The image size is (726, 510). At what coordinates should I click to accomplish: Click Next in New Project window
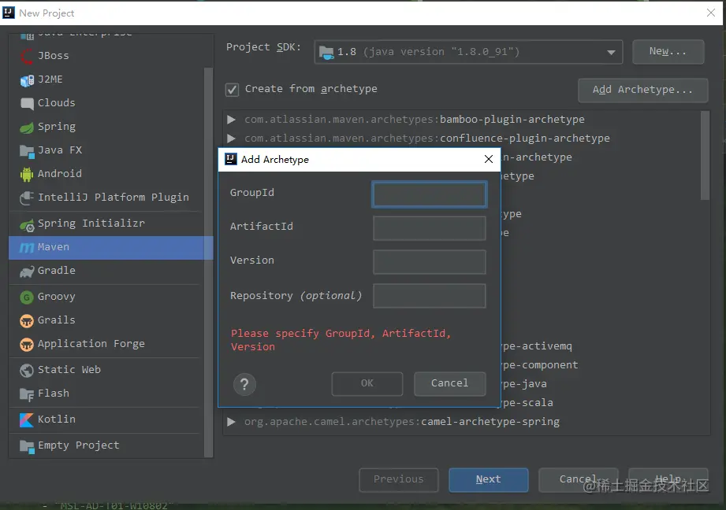pos(489,479)
